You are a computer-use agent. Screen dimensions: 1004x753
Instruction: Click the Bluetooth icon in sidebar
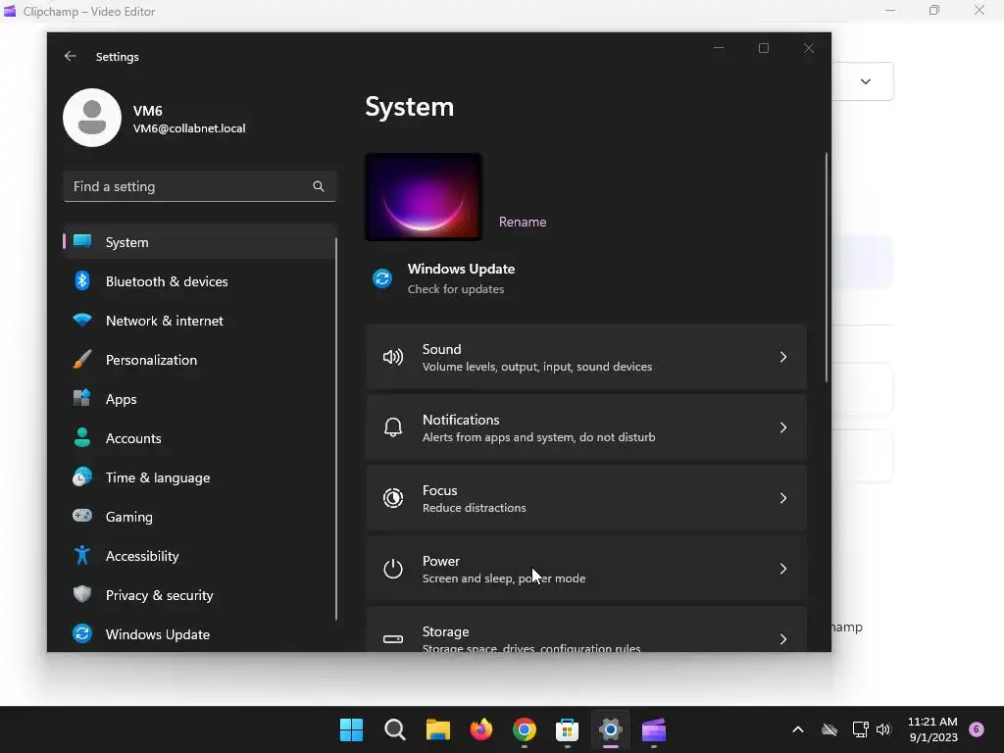pyautogui.click(x=82, y=280)
